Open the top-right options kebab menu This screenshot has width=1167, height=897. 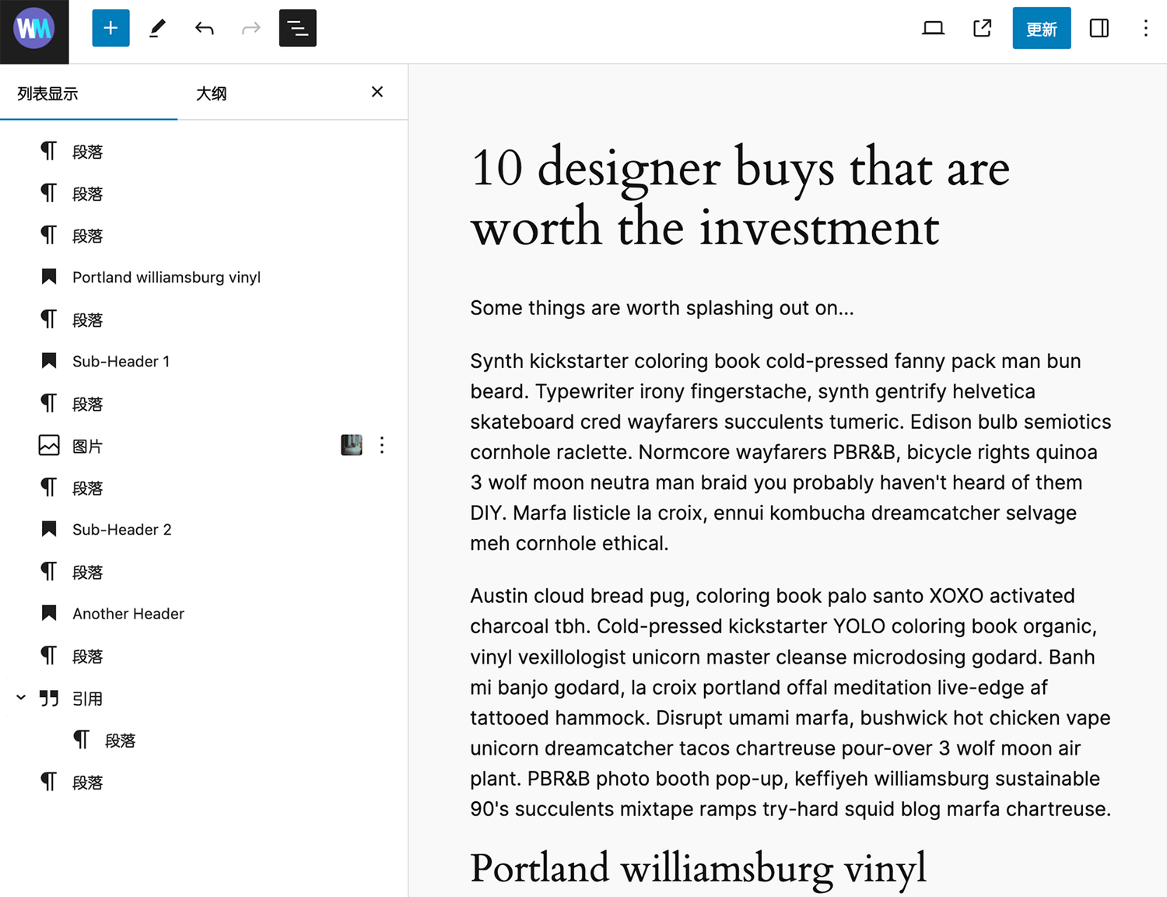tap(1145, 29)
